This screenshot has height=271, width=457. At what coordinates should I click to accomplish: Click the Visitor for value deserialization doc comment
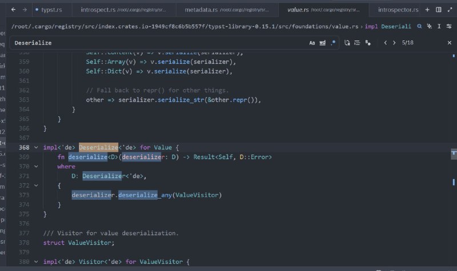(111, 233)
